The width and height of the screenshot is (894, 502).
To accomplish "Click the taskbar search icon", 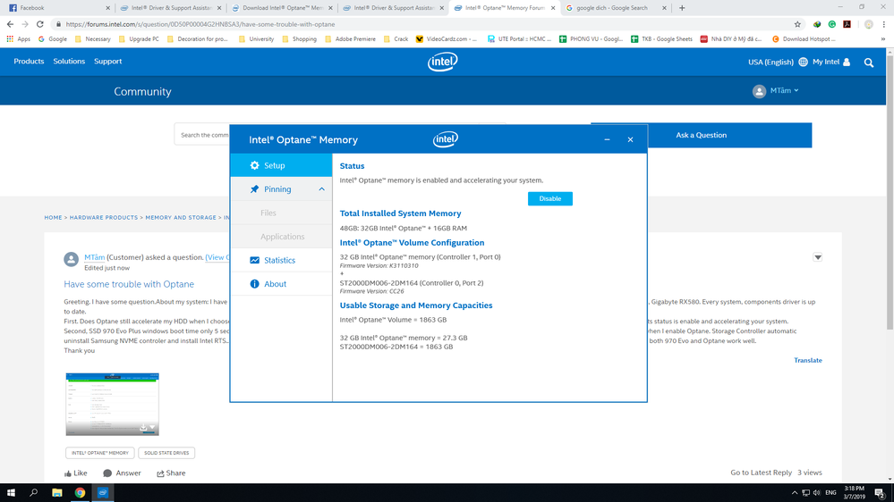I will (34, 493).
